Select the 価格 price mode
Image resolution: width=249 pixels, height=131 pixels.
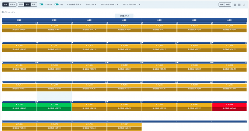[6, 5]
